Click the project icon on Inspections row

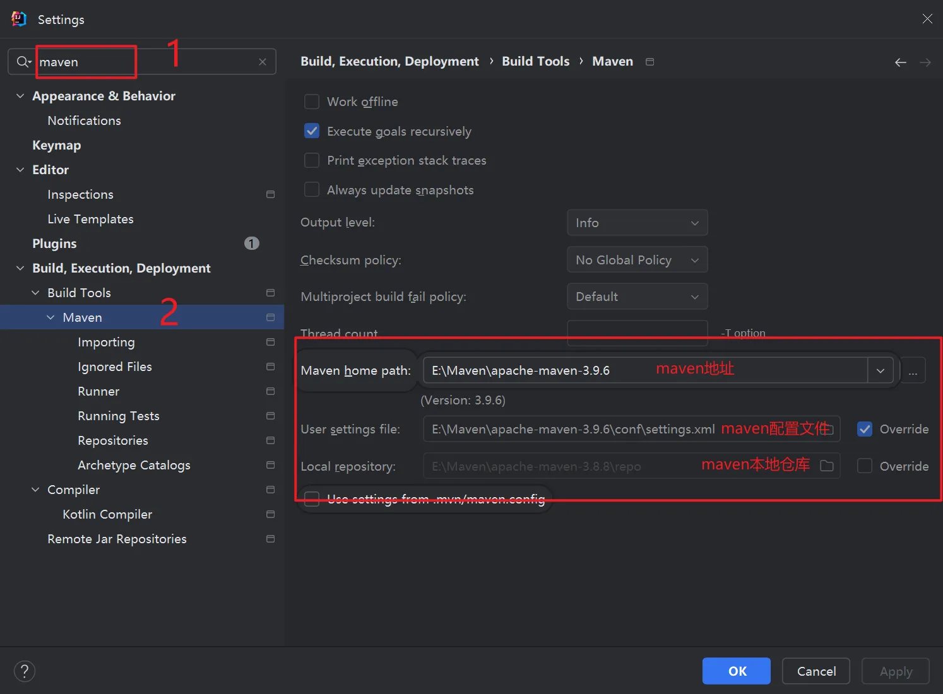tap(271, 194)
